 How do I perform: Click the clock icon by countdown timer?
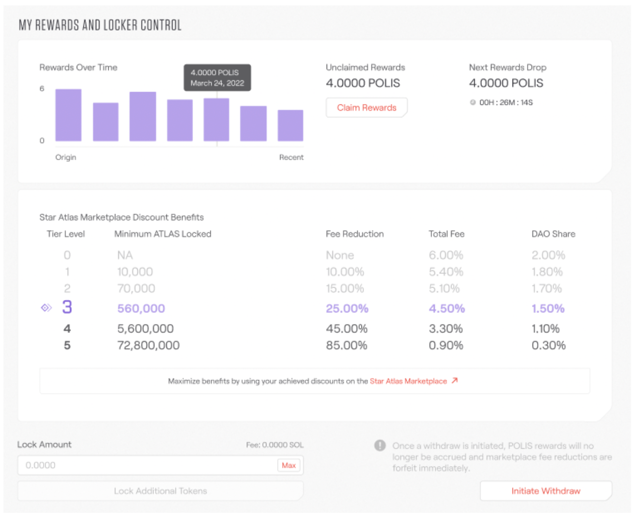click(x=472, y=103)
